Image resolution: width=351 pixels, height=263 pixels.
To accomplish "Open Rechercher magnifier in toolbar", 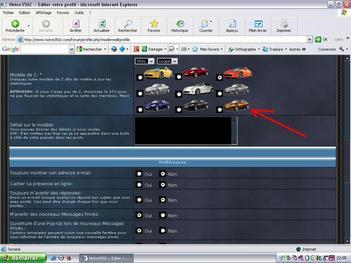I will [x=128, y=24].
